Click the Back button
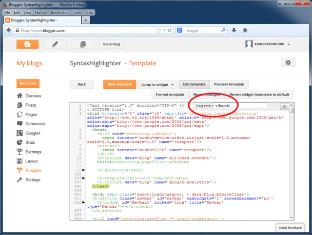The height and width of the screenshot is (235, 312). click(82, 84)
